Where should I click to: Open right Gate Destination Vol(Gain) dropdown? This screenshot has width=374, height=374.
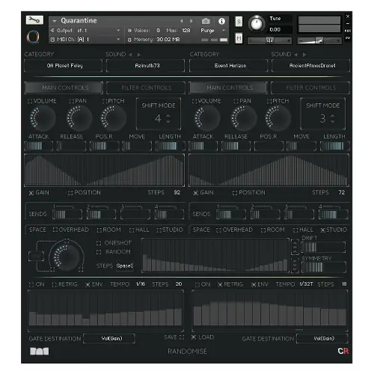pyautogui.click(x=322, y=339)
